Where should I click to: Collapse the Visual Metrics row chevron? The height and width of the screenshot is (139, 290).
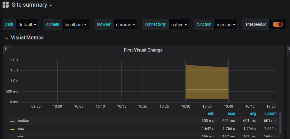tap(7, 38)
